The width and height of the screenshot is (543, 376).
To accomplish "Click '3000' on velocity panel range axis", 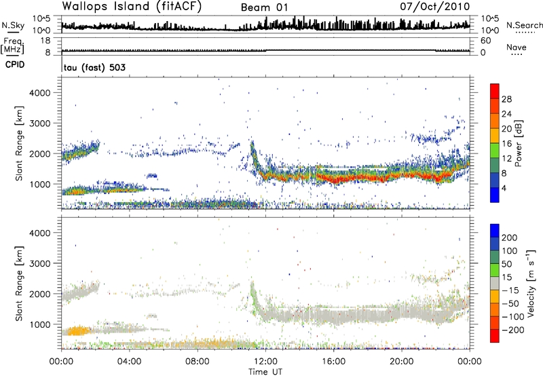I will coord(40,263).
